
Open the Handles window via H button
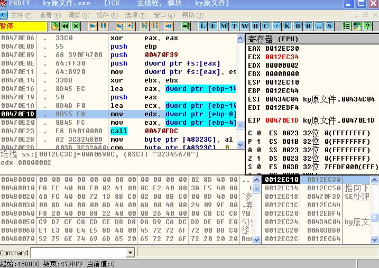[255, 26]
